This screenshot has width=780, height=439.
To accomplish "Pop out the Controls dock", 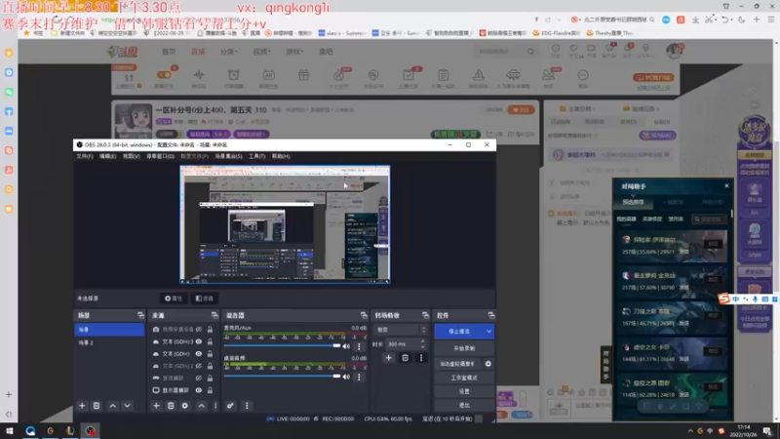I will 491,315.
